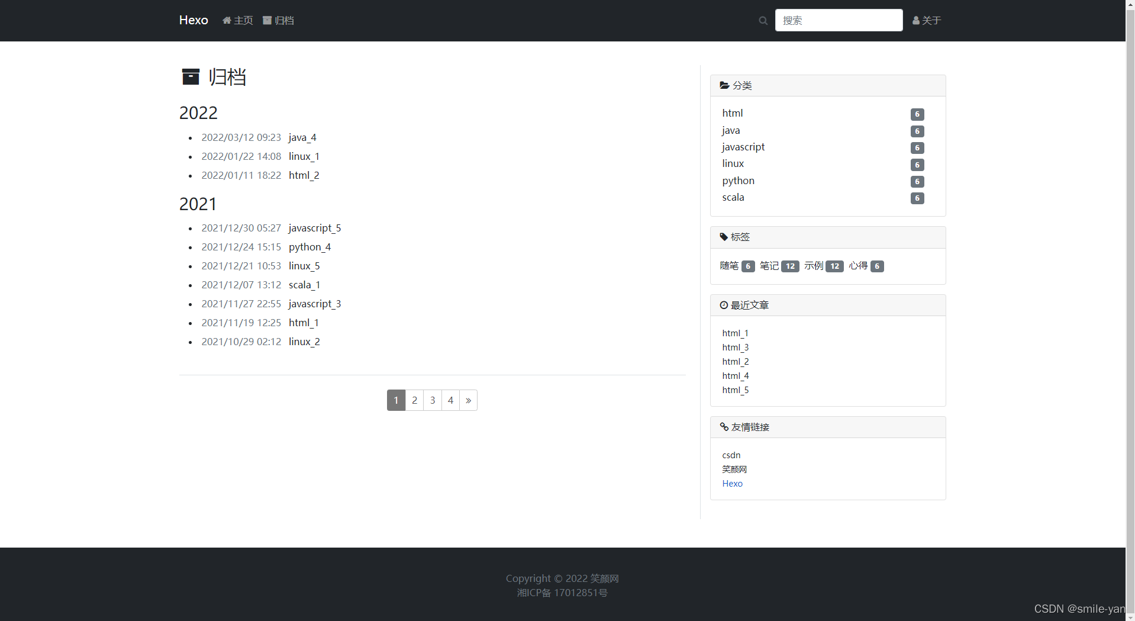Filter by the 示例 tag

(814, 266)
